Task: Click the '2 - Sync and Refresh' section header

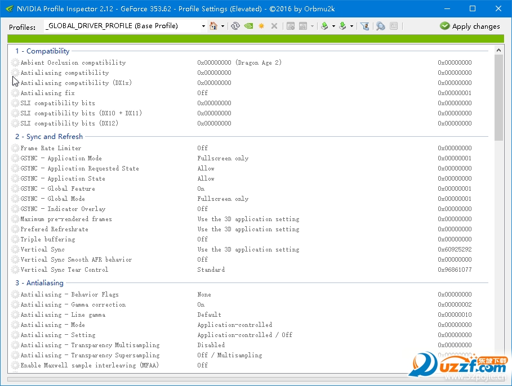Action: tap(49, 136)
